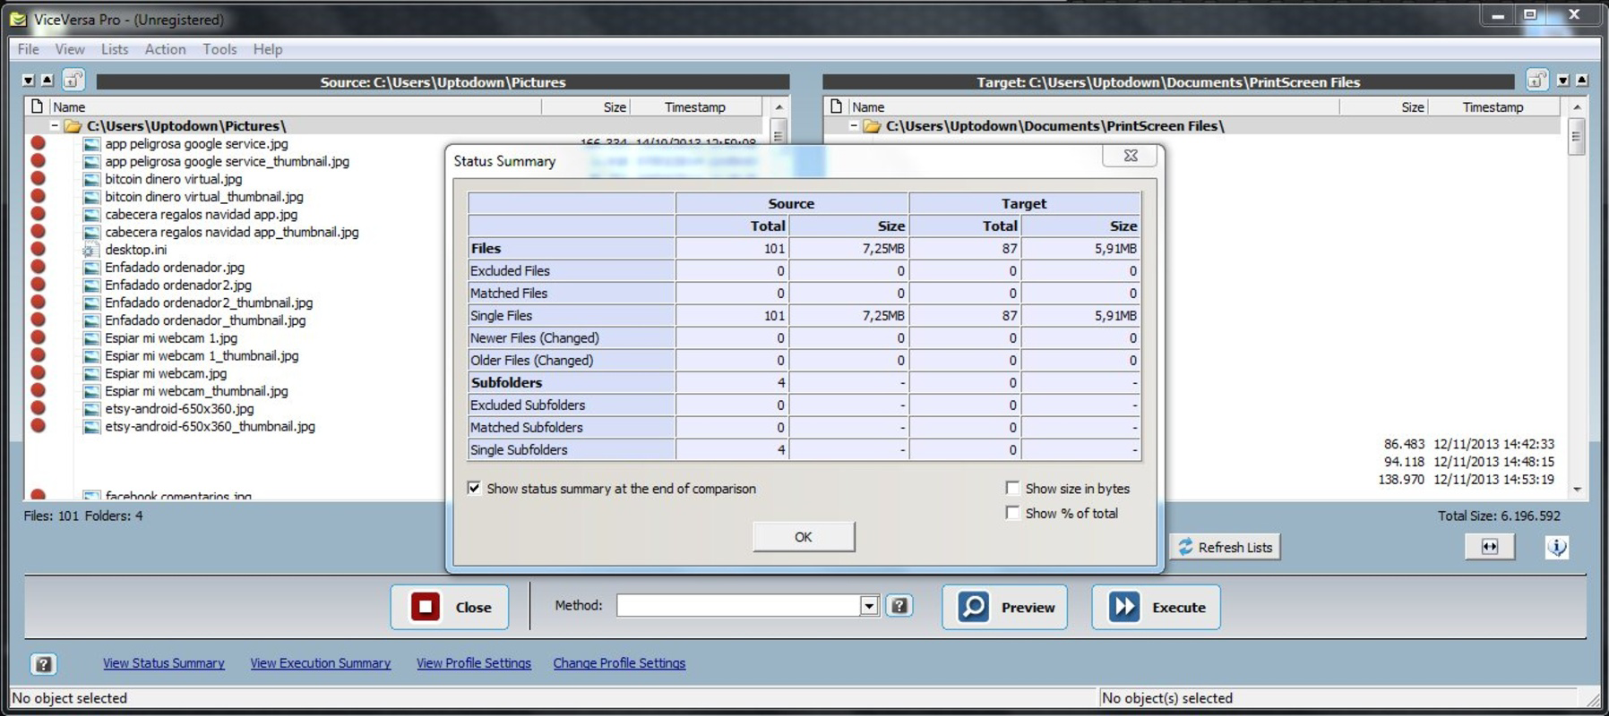Click the swap source/target arrows button

(x=1490, y=547)
